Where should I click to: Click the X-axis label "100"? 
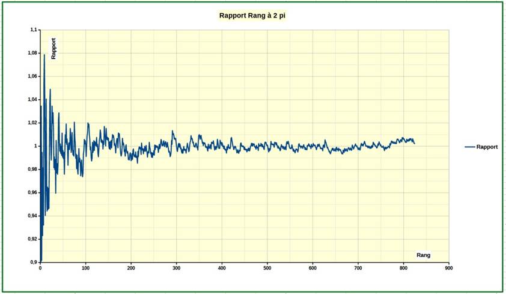coord(85,268)
